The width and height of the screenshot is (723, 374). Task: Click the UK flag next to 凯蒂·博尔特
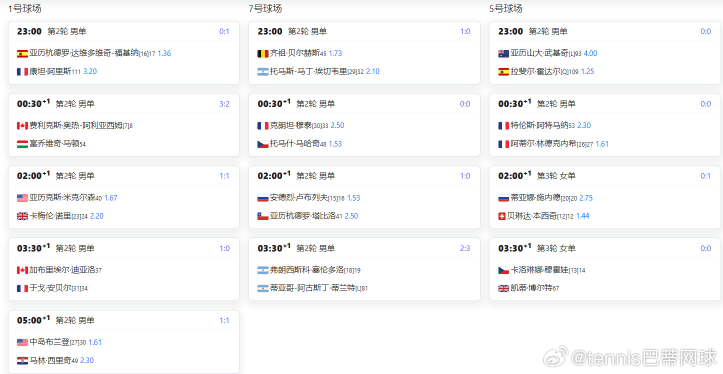click(503, 288)
